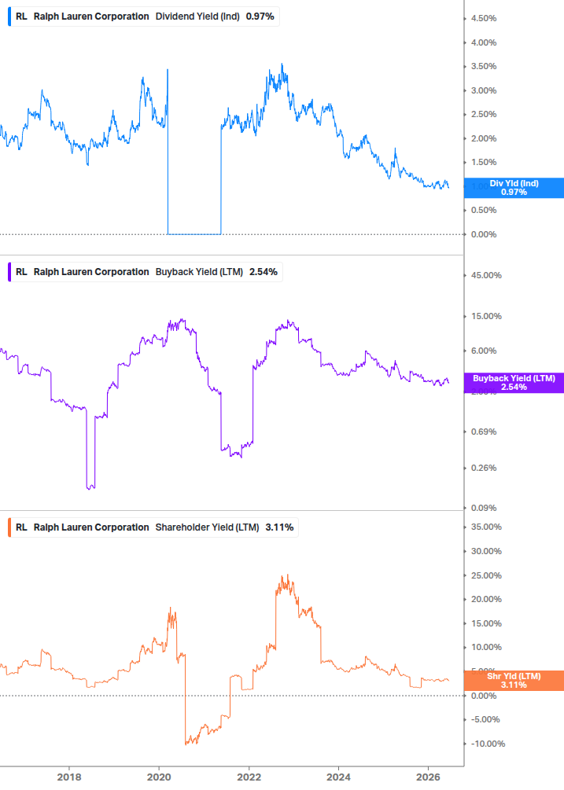564x790 pixels.
Task: Click the 2026 label on the time axis
Action: click(x=428, y=777)
